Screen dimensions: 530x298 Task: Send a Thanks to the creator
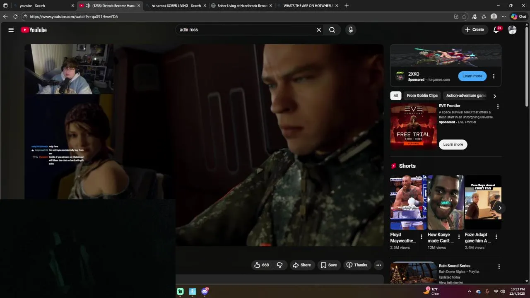(x=357, y=265)
